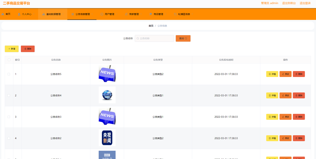Screen dimensions: 316x159
Task: Click the timestamp of 公告名称2 row
Action: click(226, 138)
